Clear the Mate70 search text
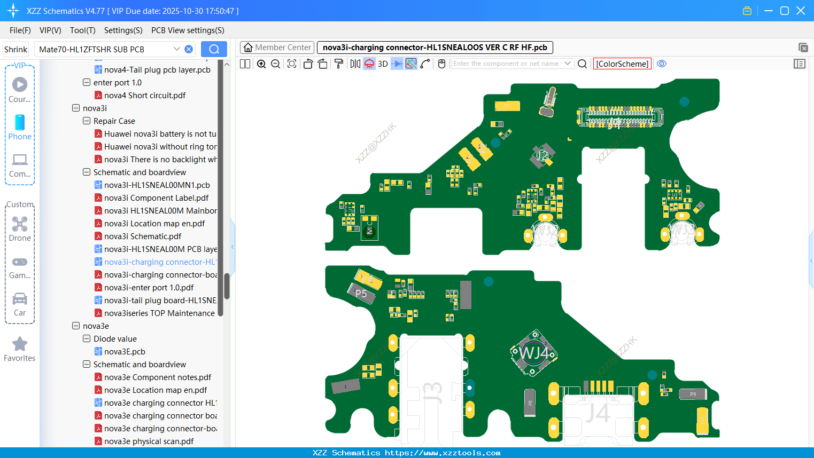This screenshot has height=458, width=814. coord(189,49)
